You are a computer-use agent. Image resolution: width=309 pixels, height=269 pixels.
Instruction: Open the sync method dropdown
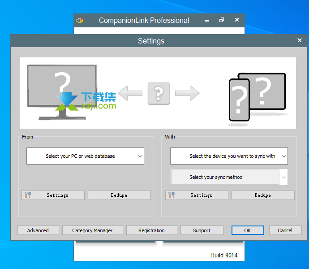pos(229,177)
